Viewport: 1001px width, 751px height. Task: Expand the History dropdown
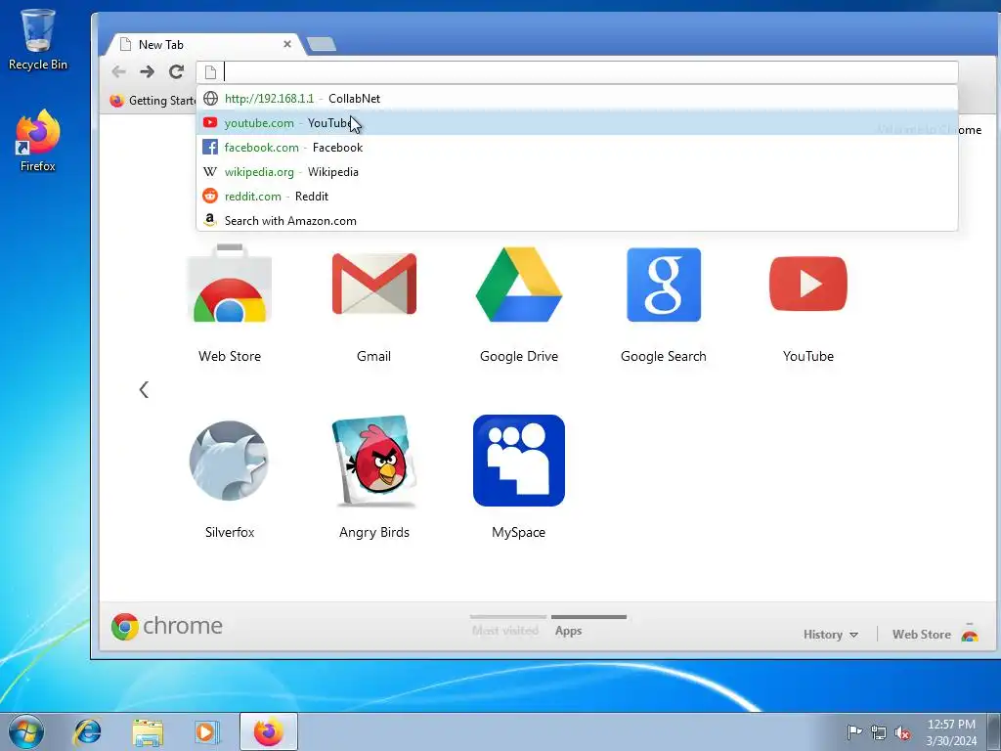coord(831,634)
